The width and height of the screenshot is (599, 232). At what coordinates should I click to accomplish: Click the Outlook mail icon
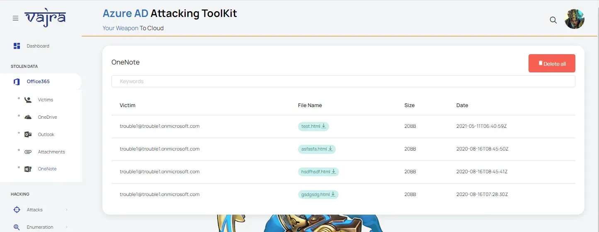pos(28,134)
